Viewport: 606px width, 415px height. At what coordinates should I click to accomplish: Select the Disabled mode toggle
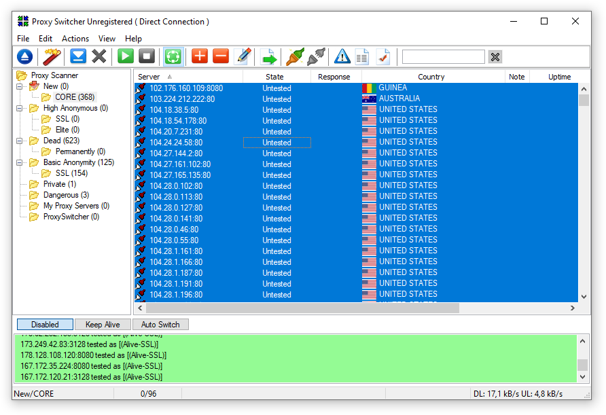(45, 325)
